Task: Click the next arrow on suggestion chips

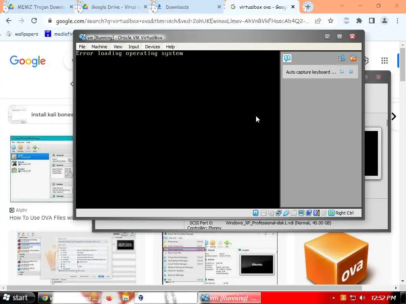Action: tap(394, 116)
